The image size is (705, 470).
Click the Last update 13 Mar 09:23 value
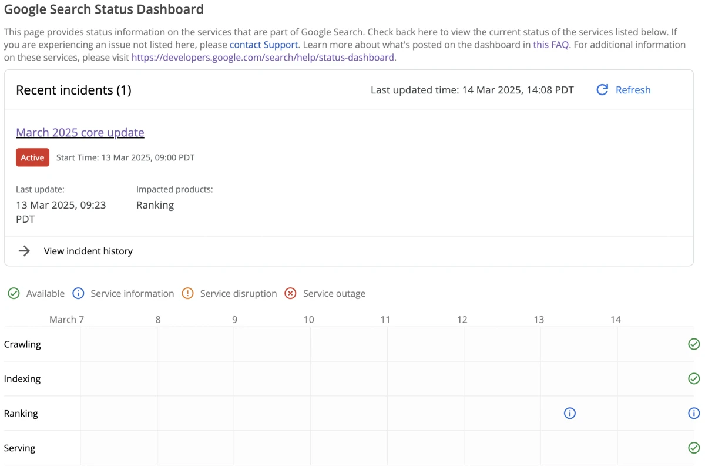tap(61, 212)
